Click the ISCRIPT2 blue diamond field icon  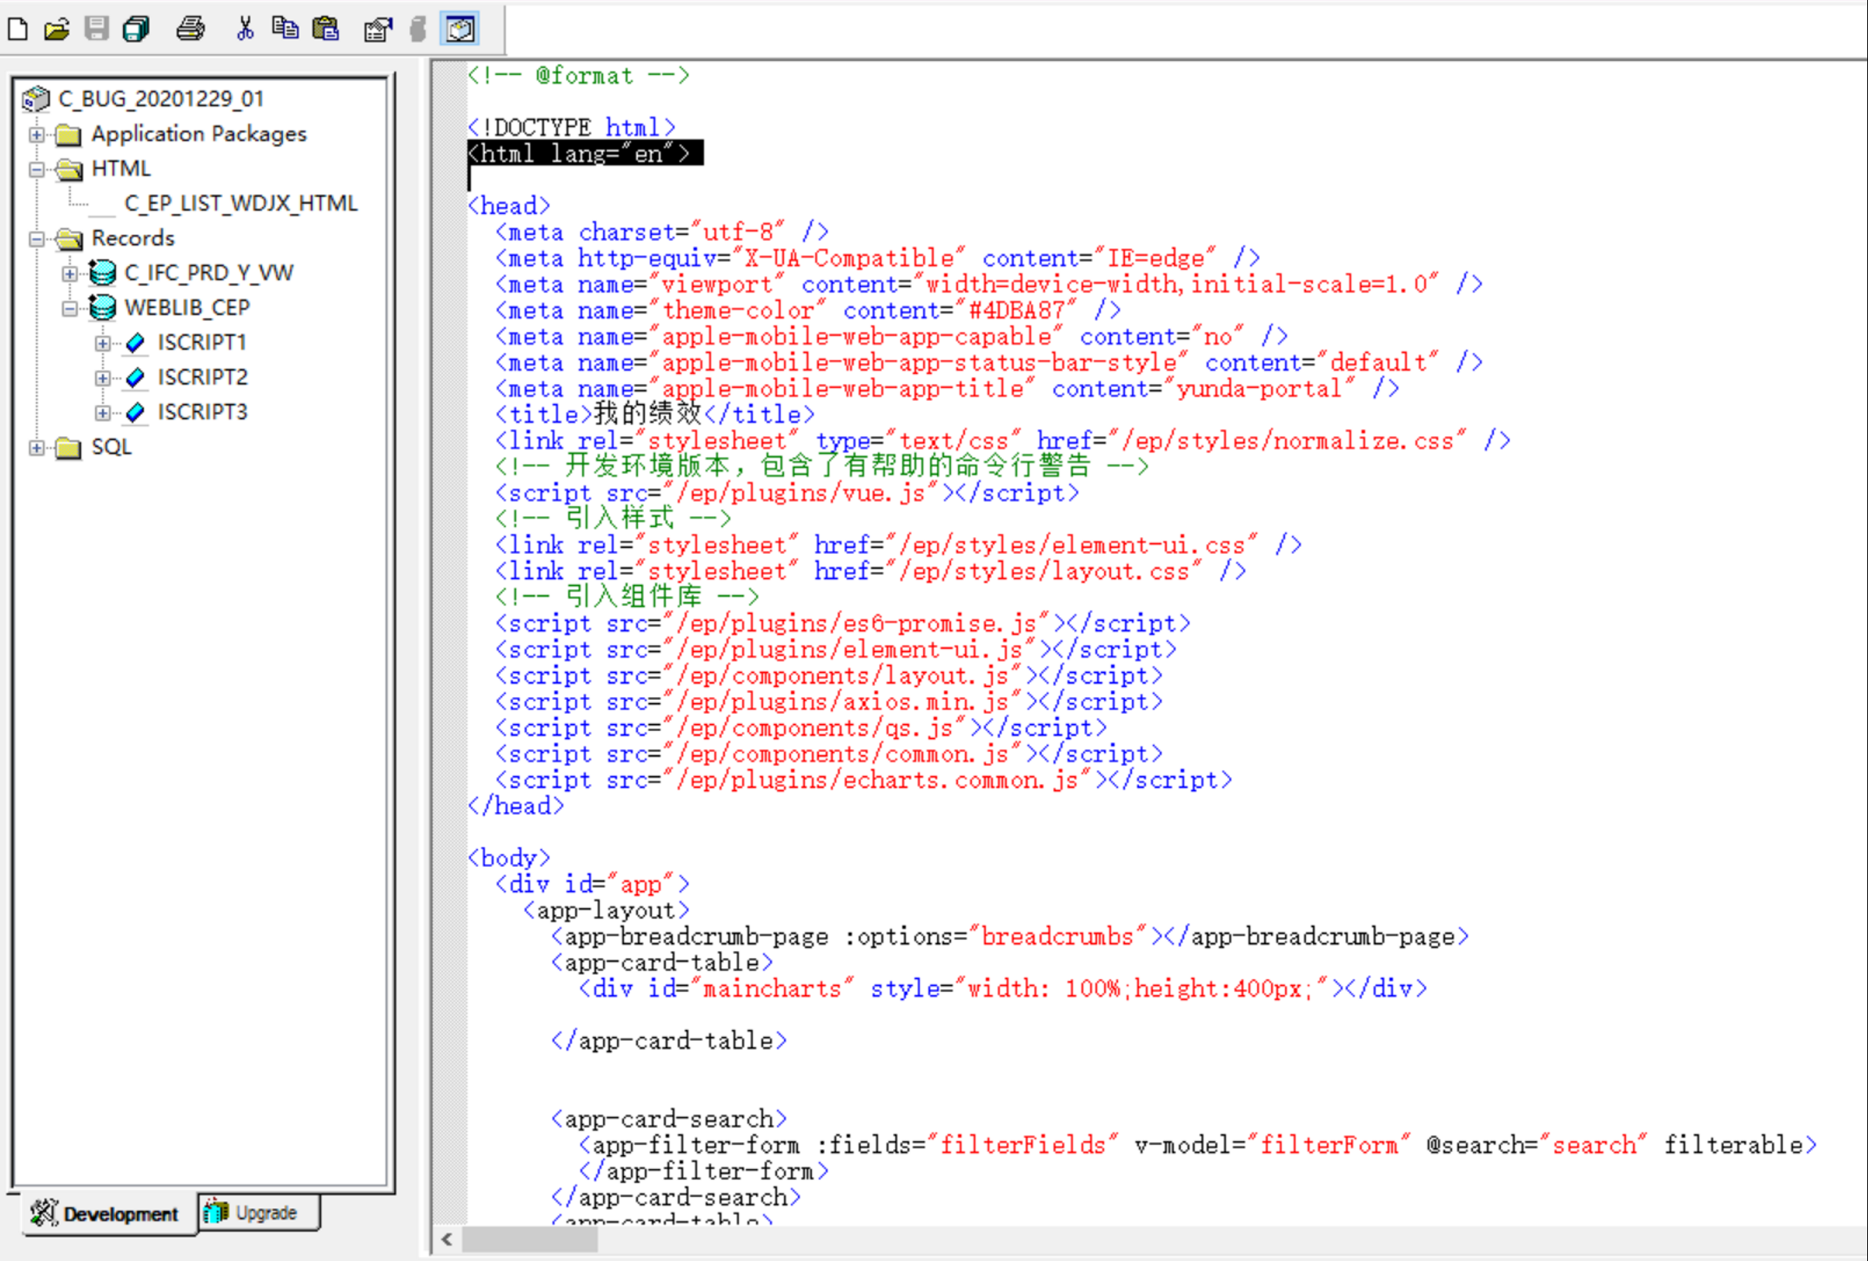(x=136, y=378)
